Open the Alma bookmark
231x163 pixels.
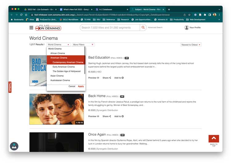30,19
